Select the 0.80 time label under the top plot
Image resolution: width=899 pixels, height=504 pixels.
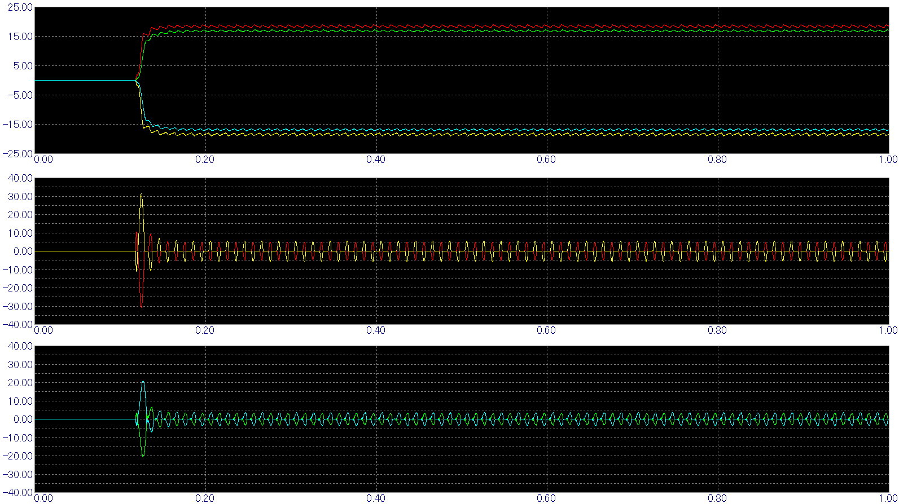[x=717, y=160]
